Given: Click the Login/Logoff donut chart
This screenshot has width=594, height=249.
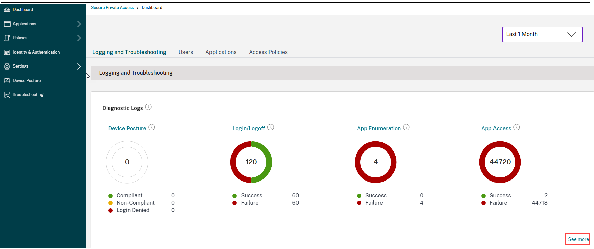Looking at the screenshot, I should (x=251, y=162).
